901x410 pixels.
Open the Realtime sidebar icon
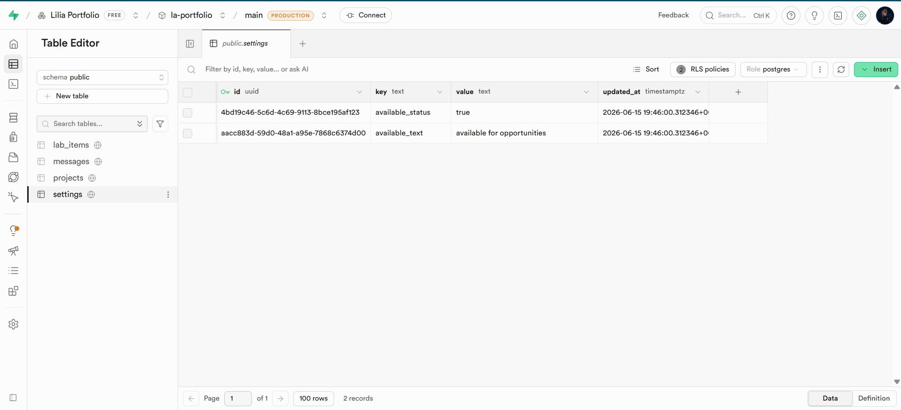click(14, 197)
